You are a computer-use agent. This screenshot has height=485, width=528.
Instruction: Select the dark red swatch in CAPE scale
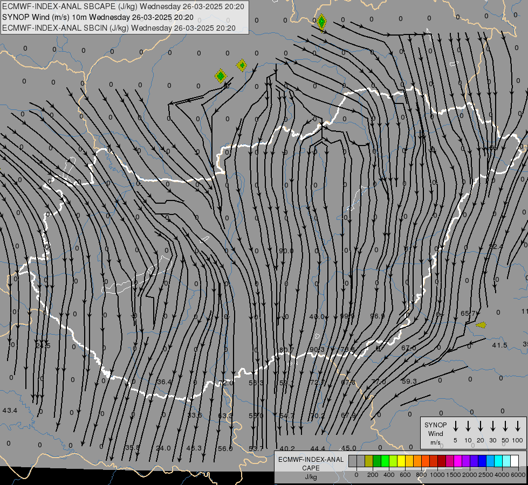coord(442,461)
